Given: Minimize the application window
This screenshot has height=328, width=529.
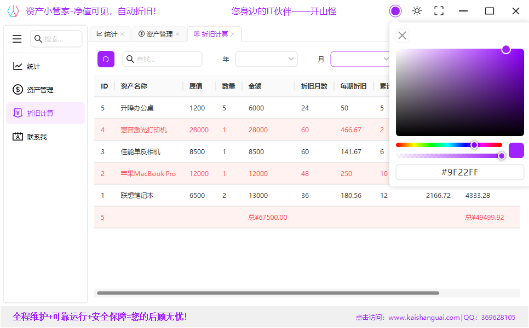Looking at the screenshot, I should (x=463, y=11).
